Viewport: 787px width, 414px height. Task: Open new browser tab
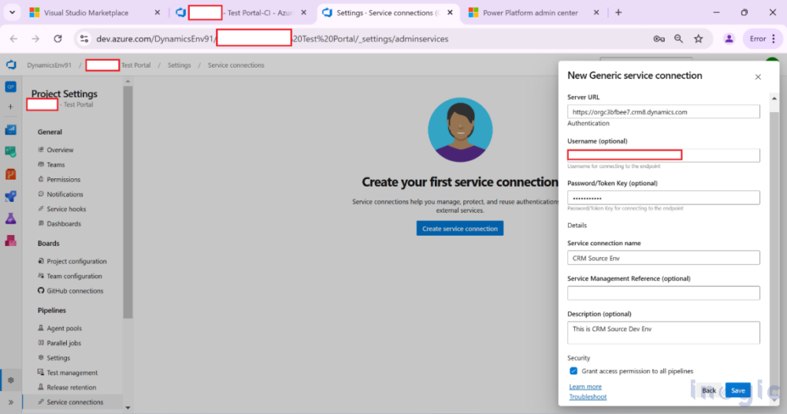tap(619, 12)
